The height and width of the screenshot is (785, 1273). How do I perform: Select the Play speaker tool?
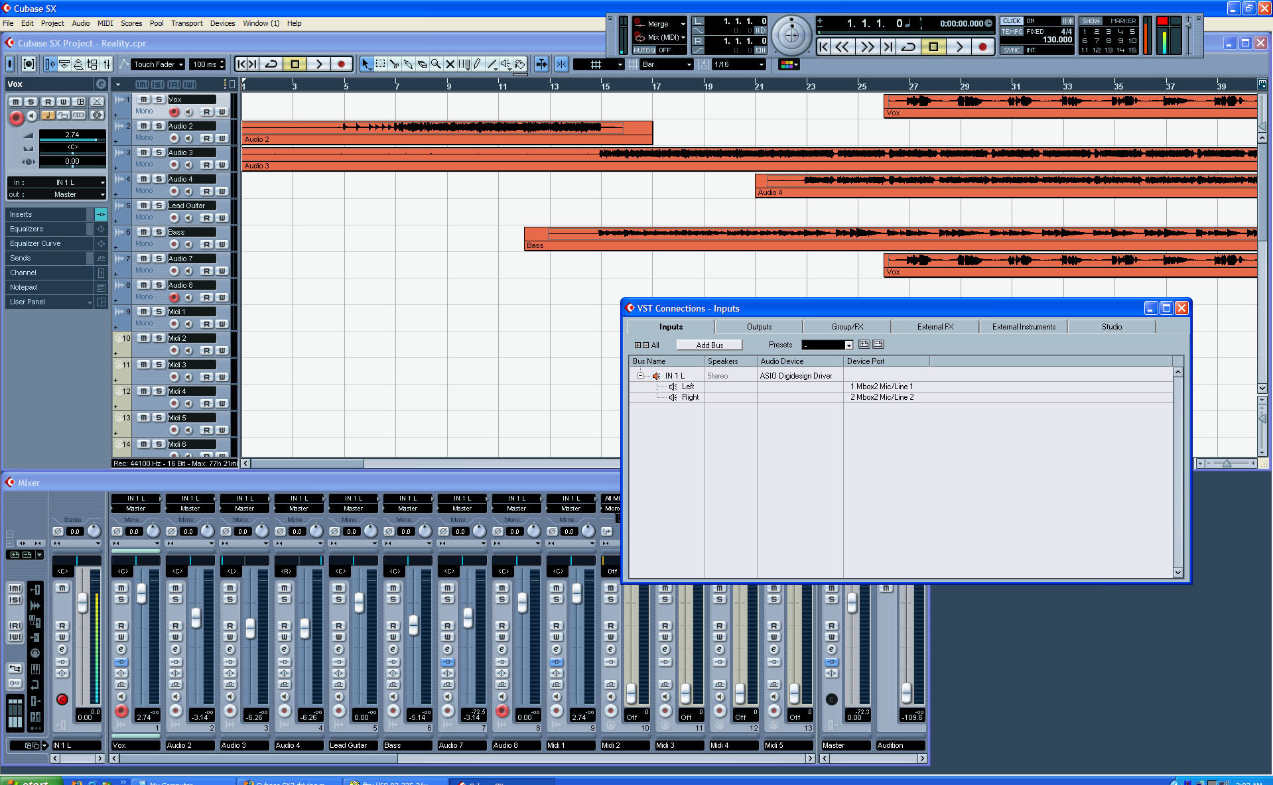tap(505, 64)
